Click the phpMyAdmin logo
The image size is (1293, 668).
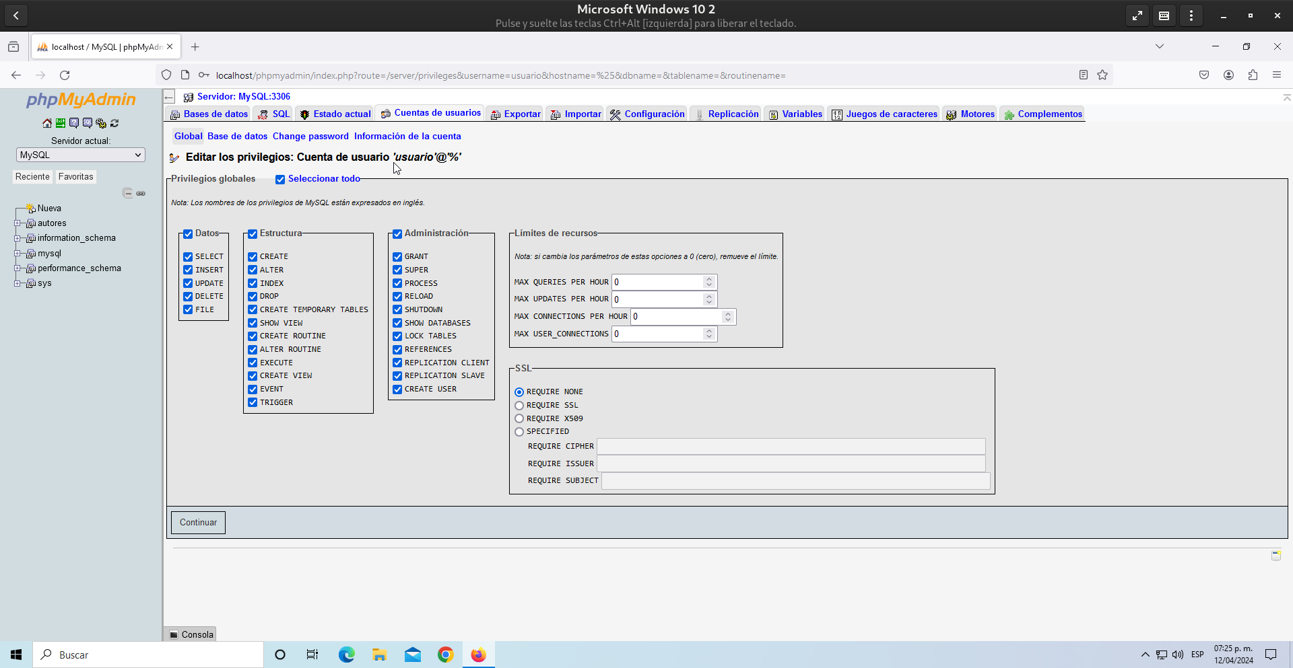tap(81, 100)
